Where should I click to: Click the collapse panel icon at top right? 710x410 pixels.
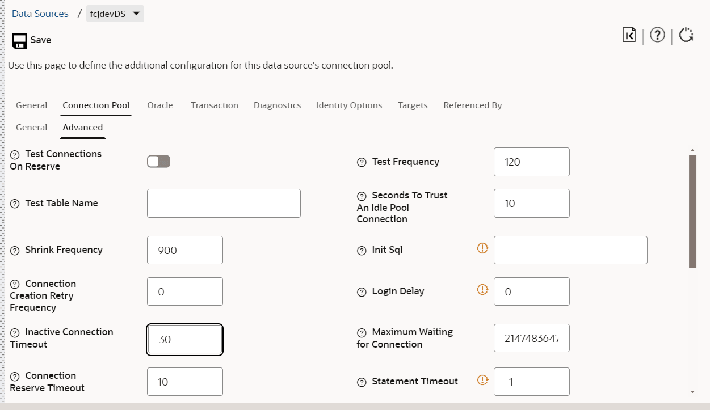tap(629, 35)
